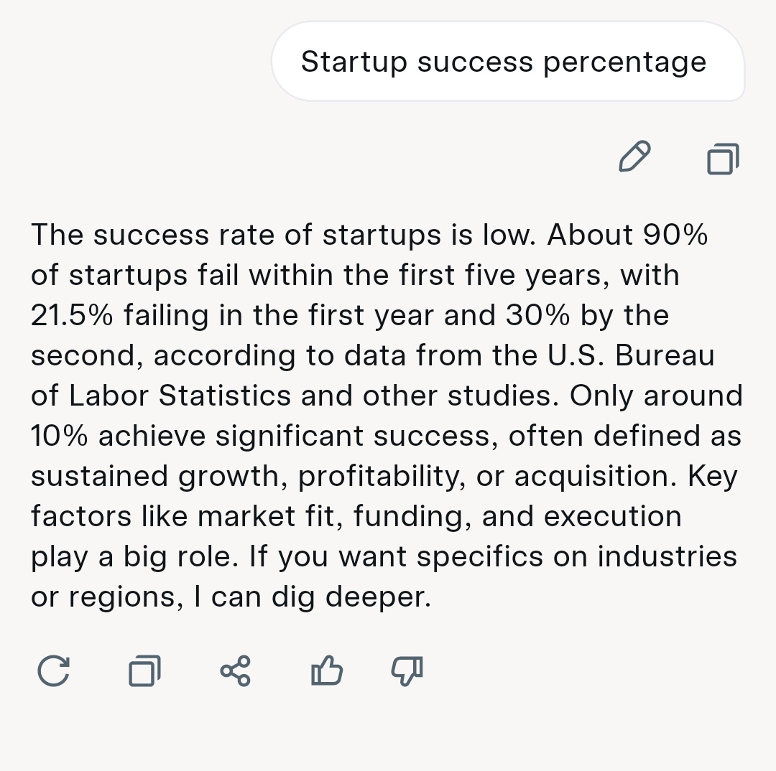Screen dimensions: 776x771
Task: Copy the assistant's response text
Action: pyautogui.click(x=144, y=671)
